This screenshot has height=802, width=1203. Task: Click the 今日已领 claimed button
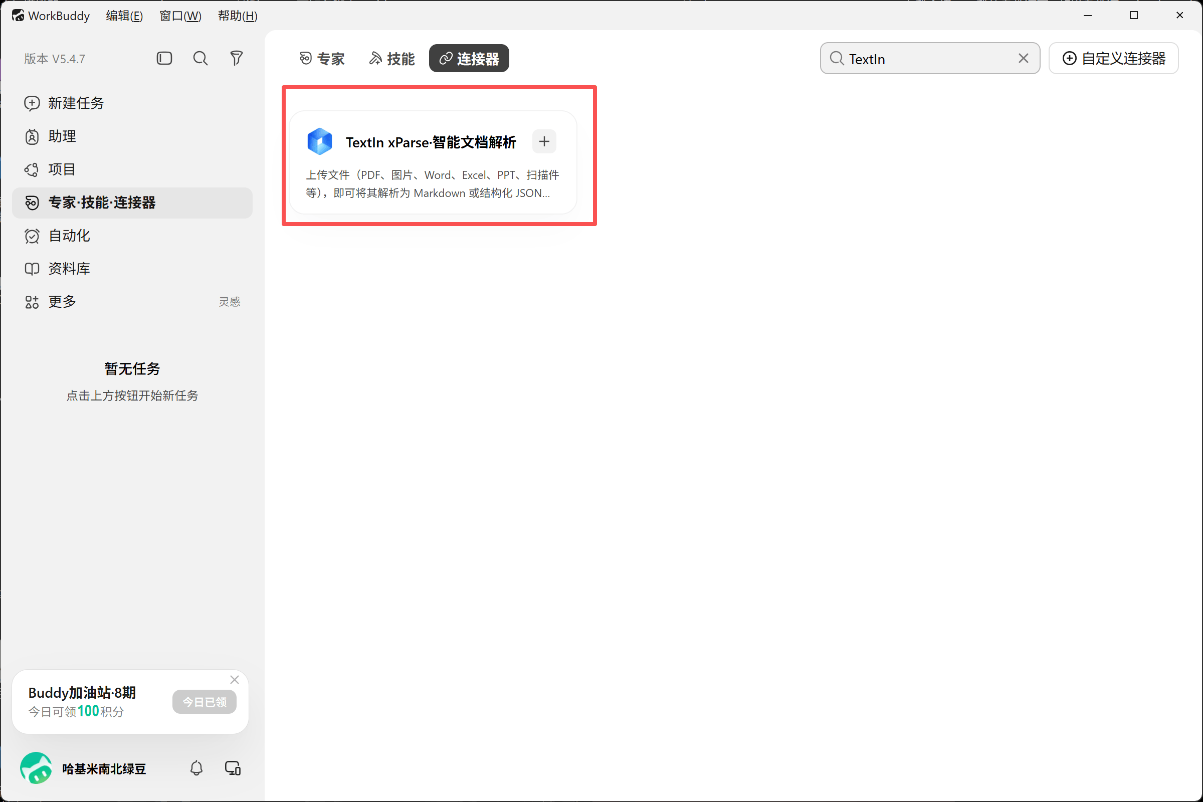coord(205,702)
